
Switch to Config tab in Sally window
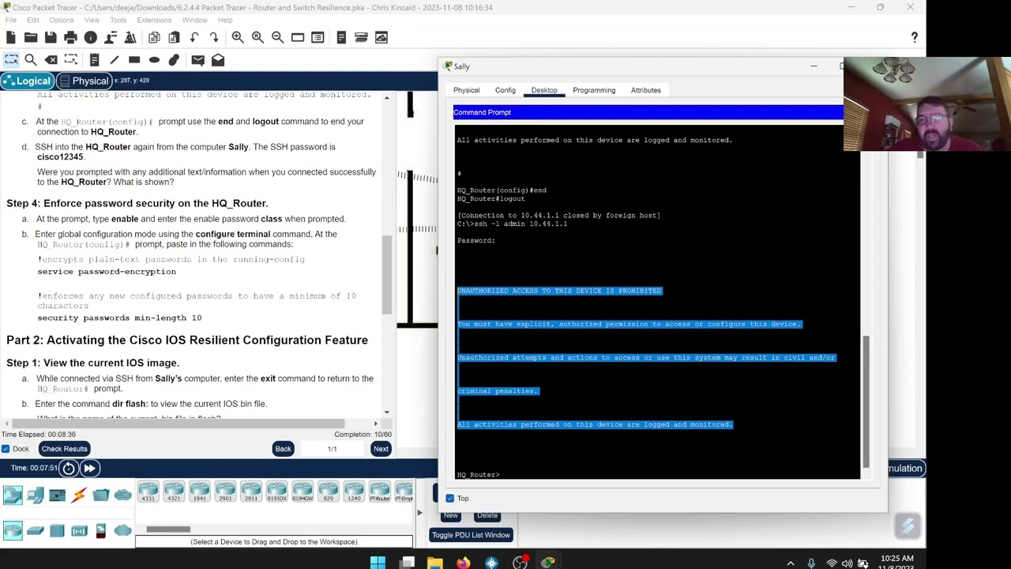click(x=505, y=90)
